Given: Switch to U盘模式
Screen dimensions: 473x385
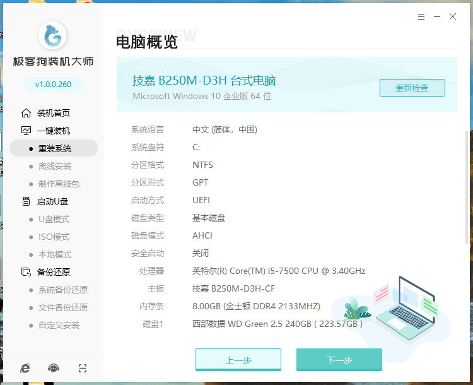Looking at the screenshot, I should 54,219.
